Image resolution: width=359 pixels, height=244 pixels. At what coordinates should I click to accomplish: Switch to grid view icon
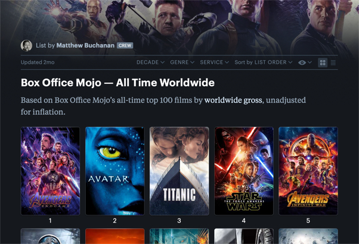point(323,62)
